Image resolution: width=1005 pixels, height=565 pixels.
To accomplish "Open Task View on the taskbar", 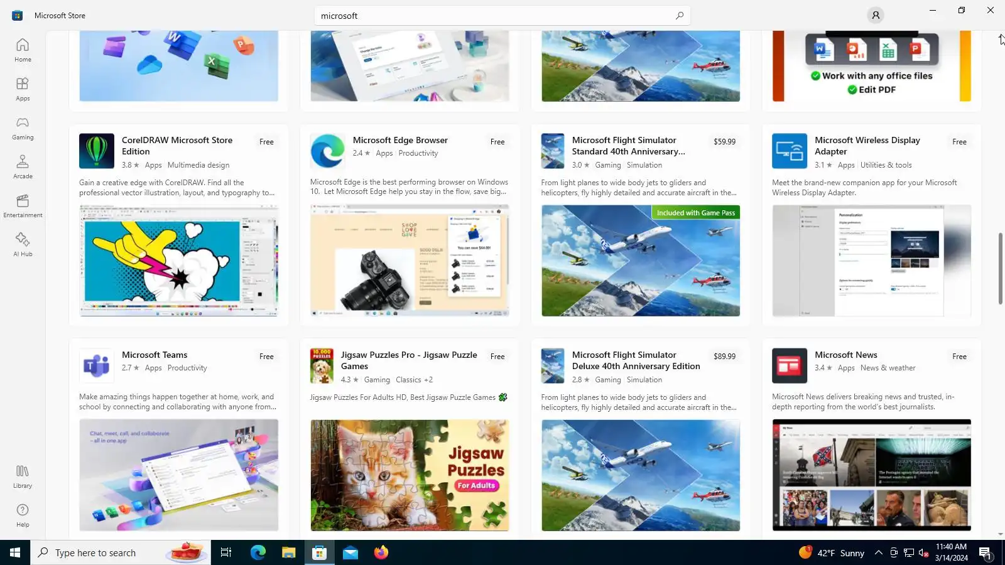I will pyautogui.click(x=226, y=552).
